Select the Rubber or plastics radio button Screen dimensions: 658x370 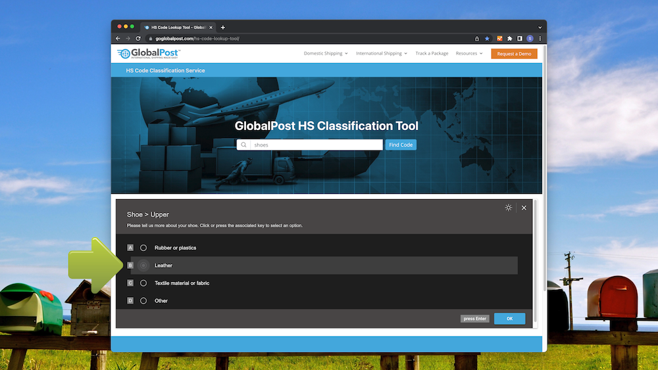143,248
